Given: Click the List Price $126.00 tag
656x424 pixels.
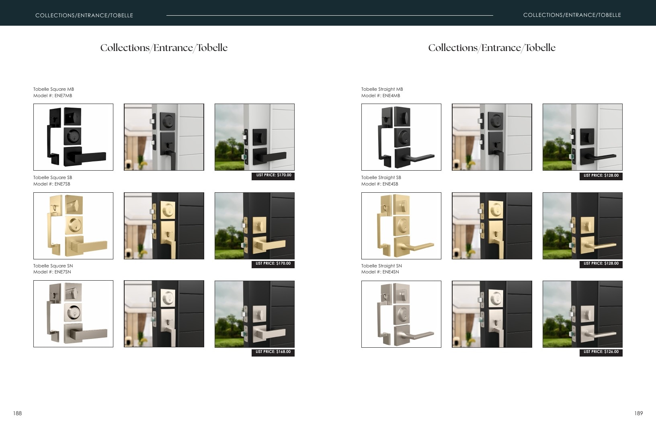Looking at the screenshot, I should pos(601,352).
